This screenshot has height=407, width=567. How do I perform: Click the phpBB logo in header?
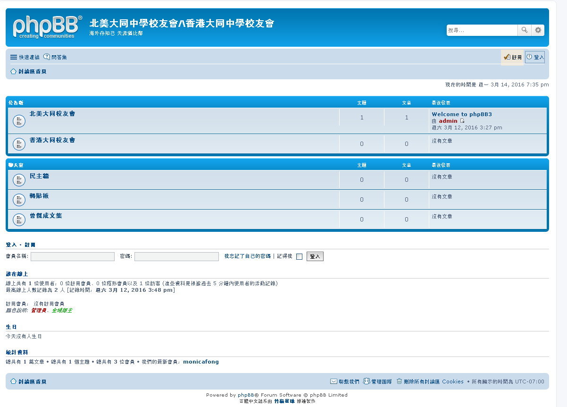coord(47,27)
